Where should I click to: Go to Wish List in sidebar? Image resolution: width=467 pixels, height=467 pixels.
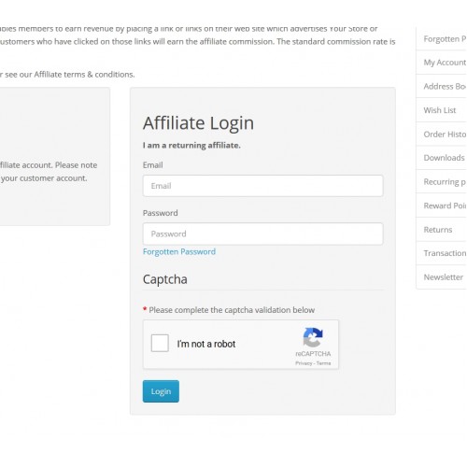[441, 110]
